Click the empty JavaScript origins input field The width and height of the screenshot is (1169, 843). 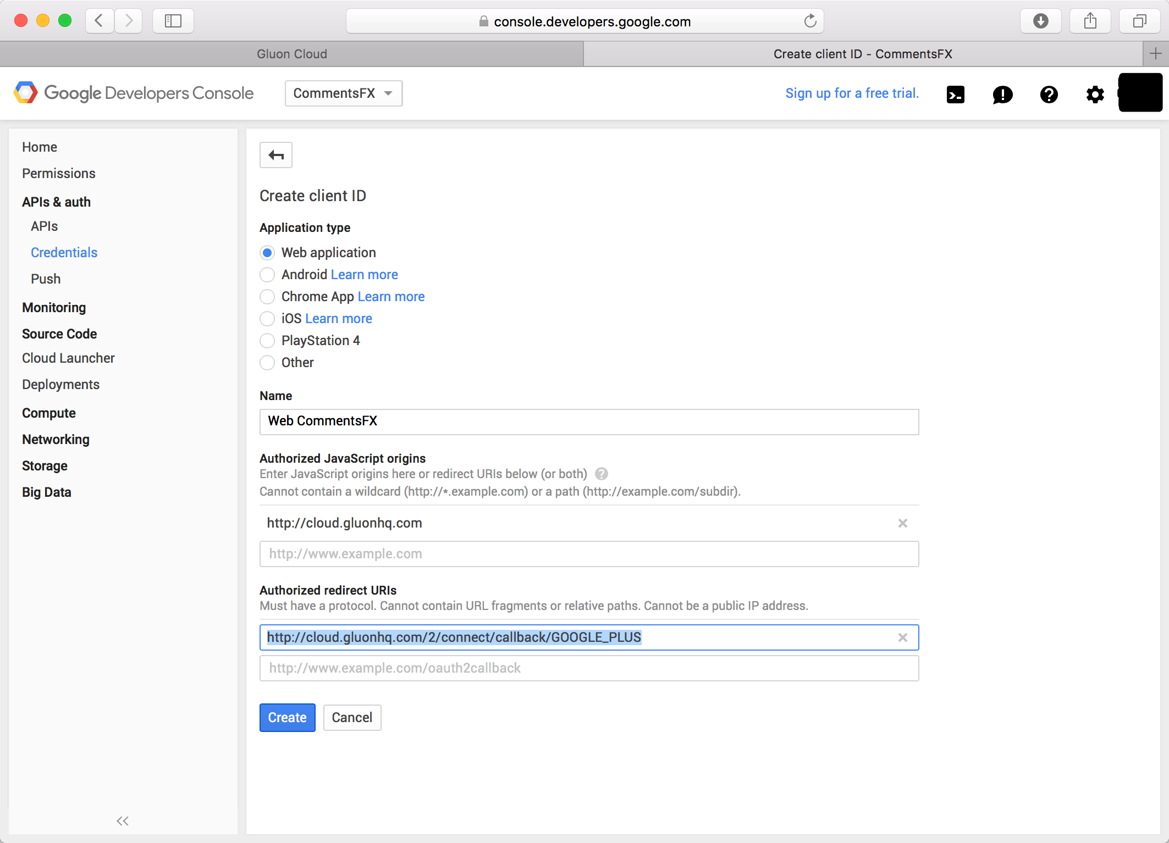[x=589, y=554]
